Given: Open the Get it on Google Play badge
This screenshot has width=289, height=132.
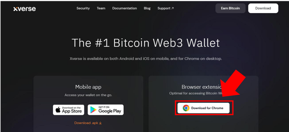Looking at the screenshot, I should (106, 110).
